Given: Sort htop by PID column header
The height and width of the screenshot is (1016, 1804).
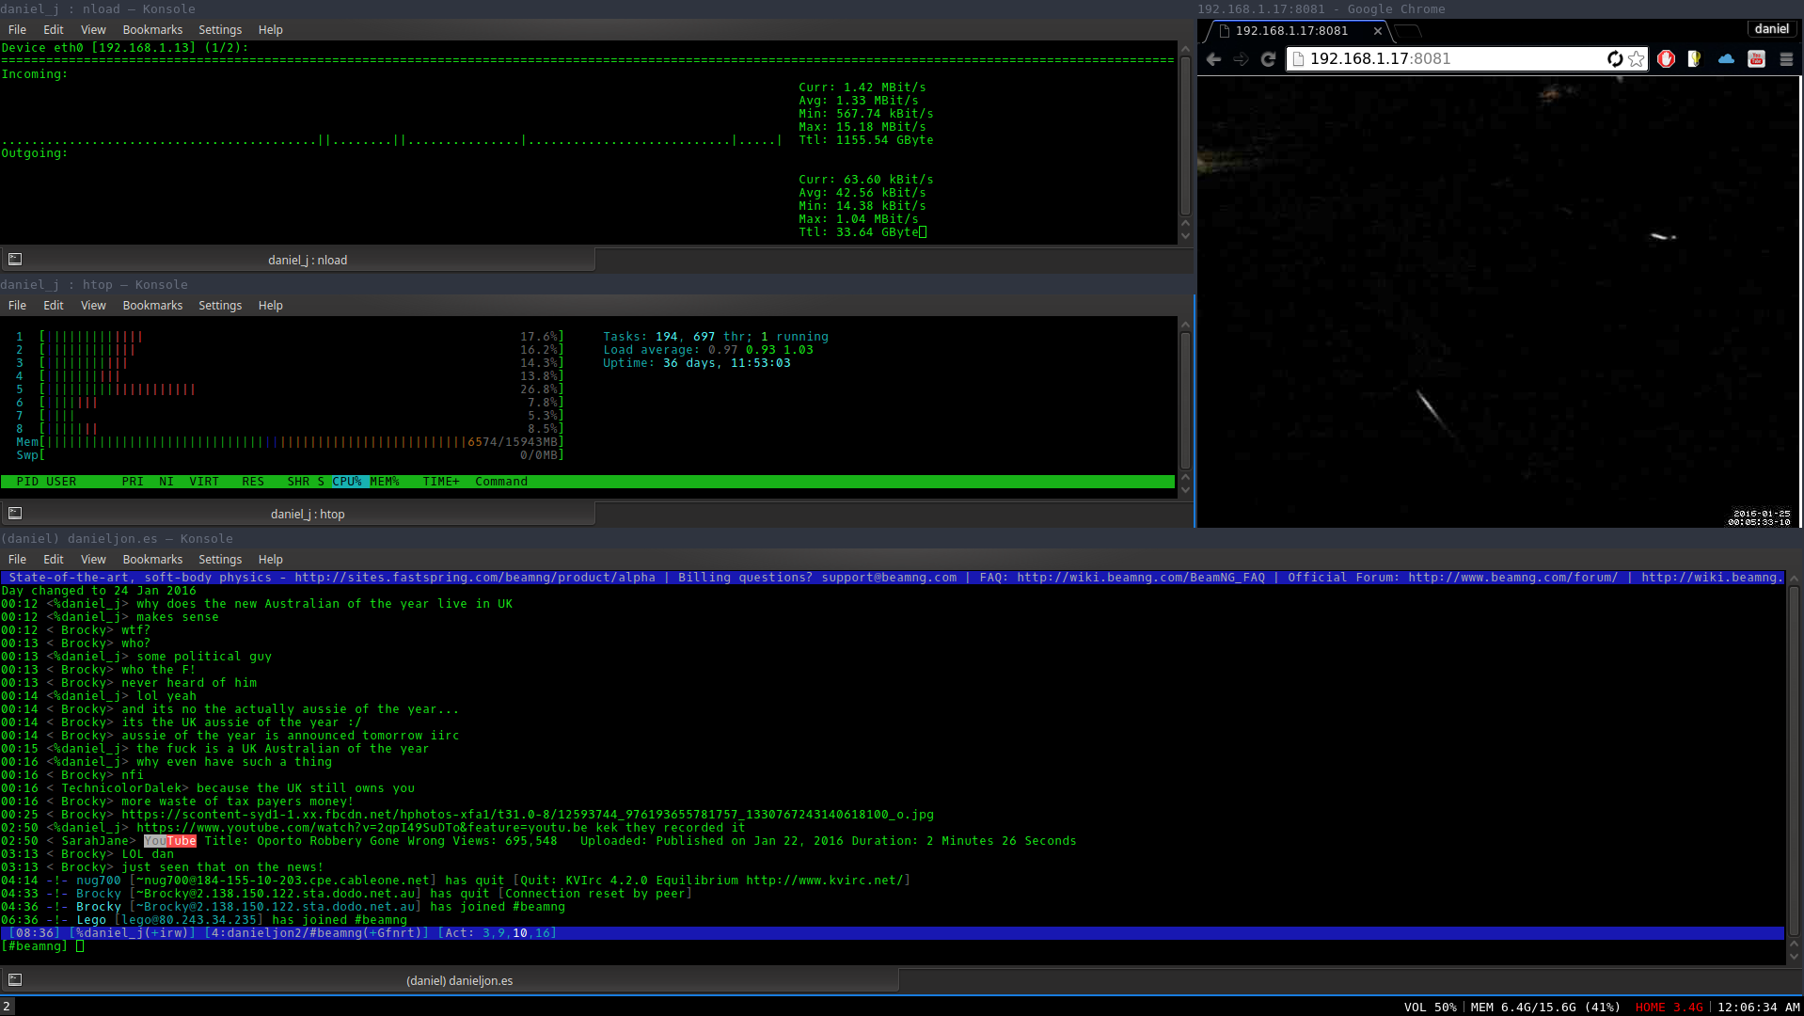Looking at the screenshot, I should [27, 482].
